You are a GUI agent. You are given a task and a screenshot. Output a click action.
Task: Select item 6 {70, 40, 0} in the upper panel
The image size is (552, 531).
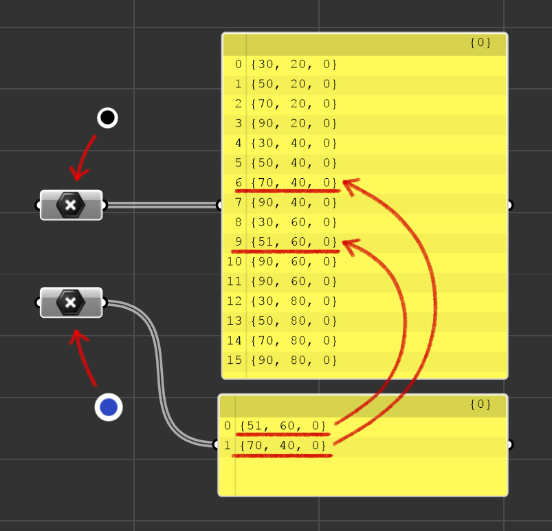[294, 183]
